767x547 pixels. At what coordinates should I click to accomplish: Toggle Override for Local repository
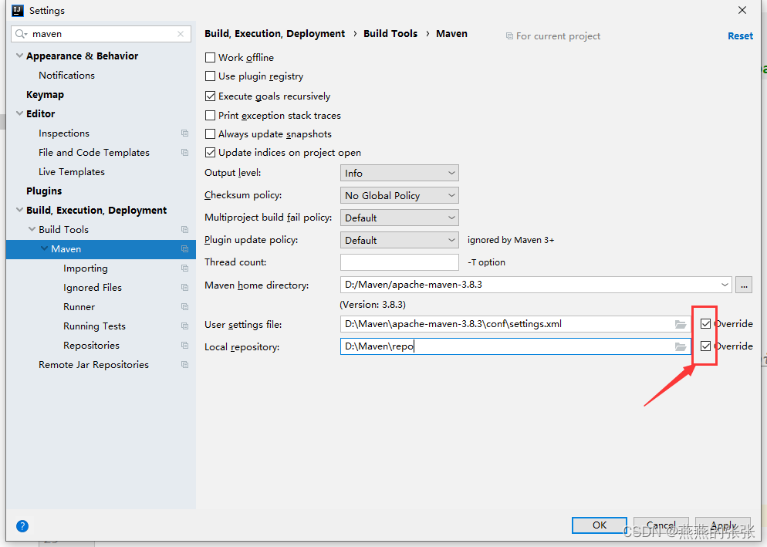click(x=705, y=346)
